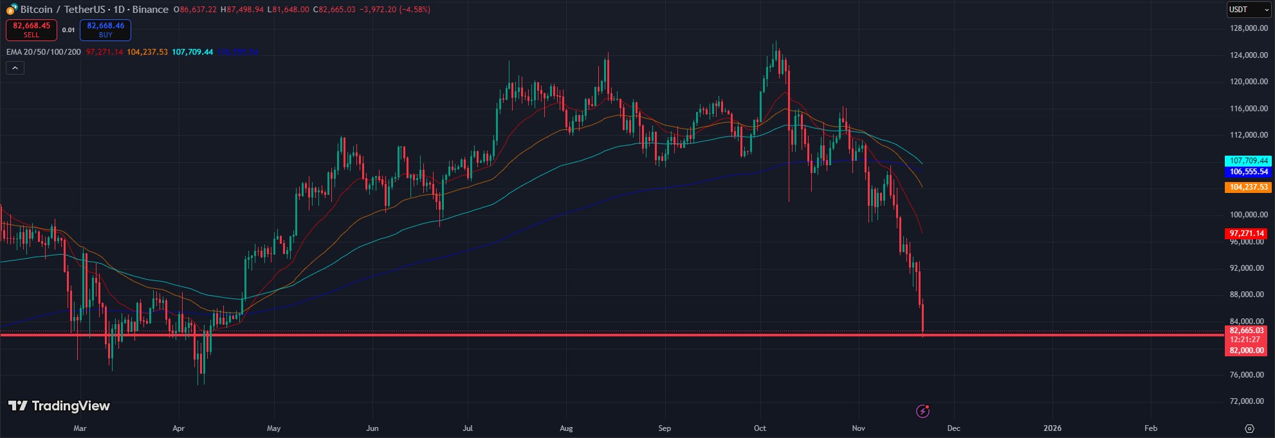1275x438 pixels.
Task: Click 128,000.00 on the price axis
Action: [x=1249, y=28]
